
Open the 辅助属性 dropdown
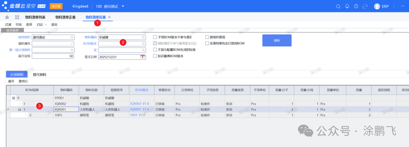click(x=72, y=44)
